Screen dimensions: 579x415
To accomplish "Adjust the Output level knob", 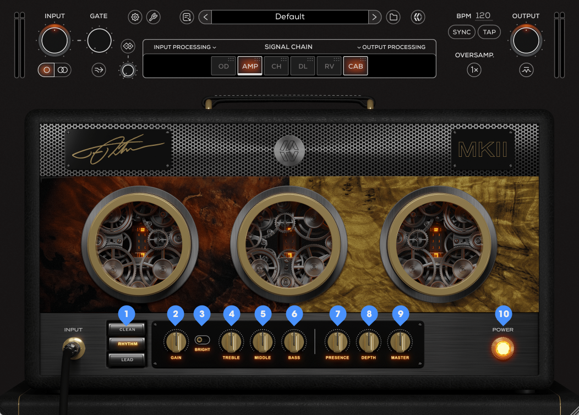I will pyautogui.click(x=526, y=41).
